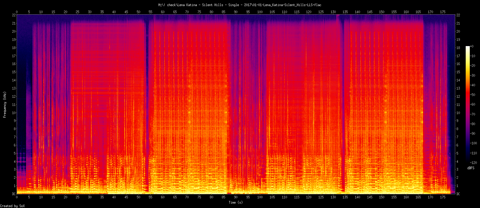
Task: Click the '-100' value on dBFS scale
Action: 473,143
